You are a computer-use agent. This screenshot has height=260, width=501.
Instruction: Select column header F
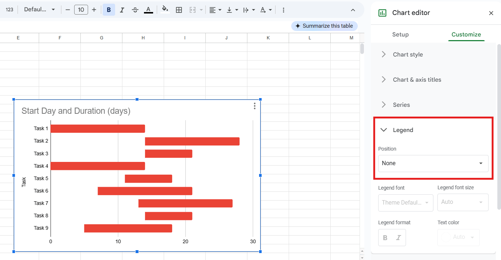tap(60, 38)
